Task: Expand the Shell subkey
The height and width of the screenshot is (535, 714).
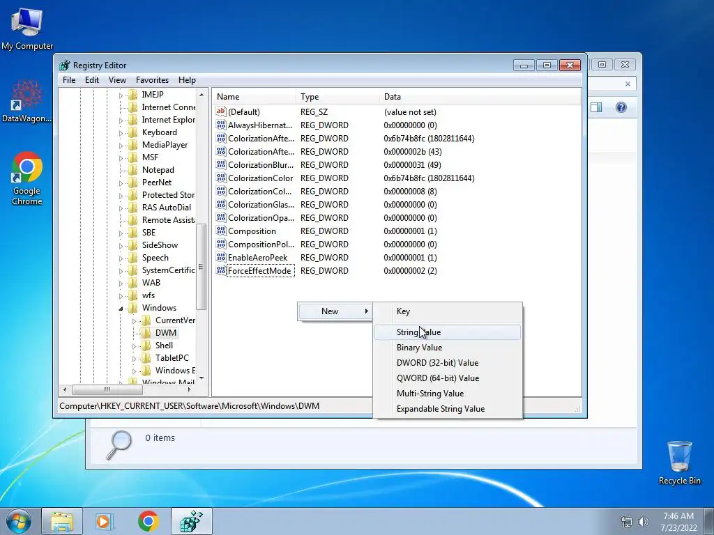Action: point(134,346)
